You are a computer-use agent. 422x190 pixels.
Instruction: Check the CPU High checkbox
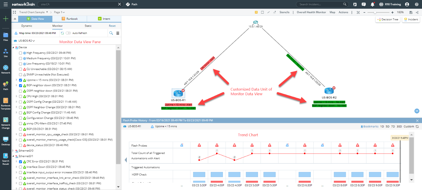tap(20, 96)
